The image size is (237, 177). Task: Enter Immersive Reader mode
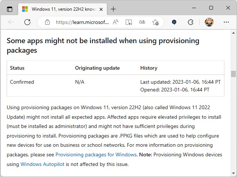click(x=129, y=22)
